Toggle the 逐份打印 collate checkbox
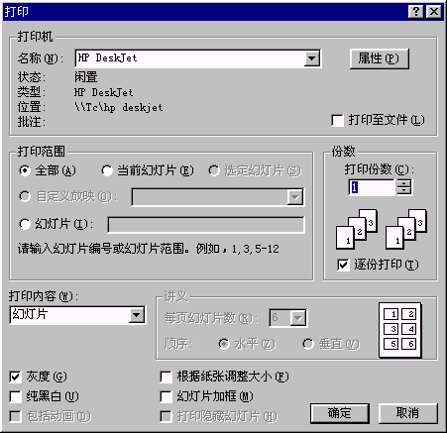Image resolution: width=447 pixels, height=433 pixels. coord(343,265)
